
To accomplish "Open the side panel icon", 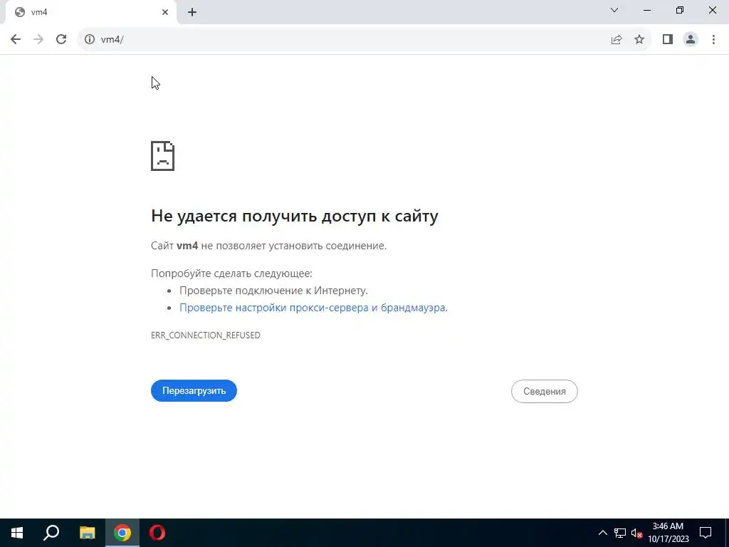I will pos(668,40).
